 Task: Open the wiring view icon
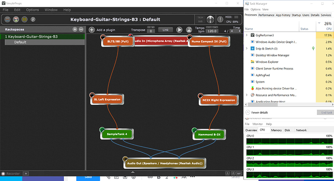point(16,19)
